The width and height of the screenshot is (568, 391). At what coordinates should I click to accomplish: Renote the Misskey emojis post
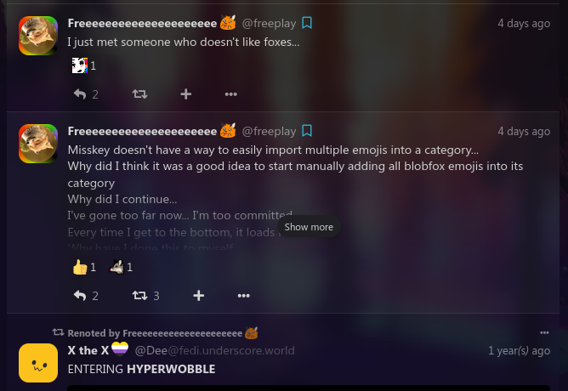pyautogui.click(x=145, y=296)
